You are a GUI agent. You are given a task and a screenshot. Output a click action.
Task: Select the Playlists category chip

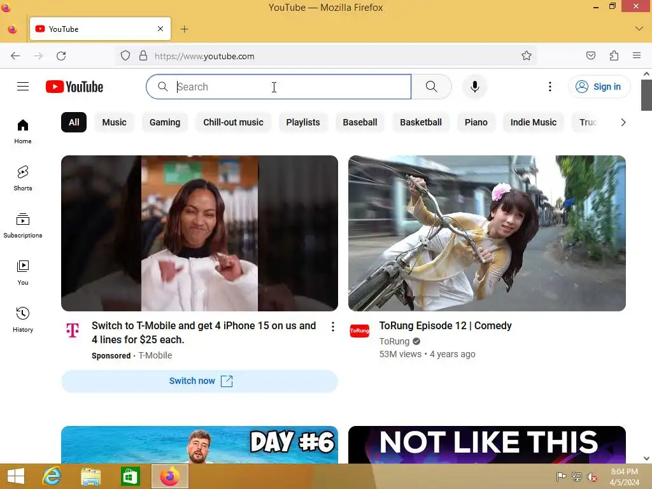pyautogui.click(x=303, y=122)
